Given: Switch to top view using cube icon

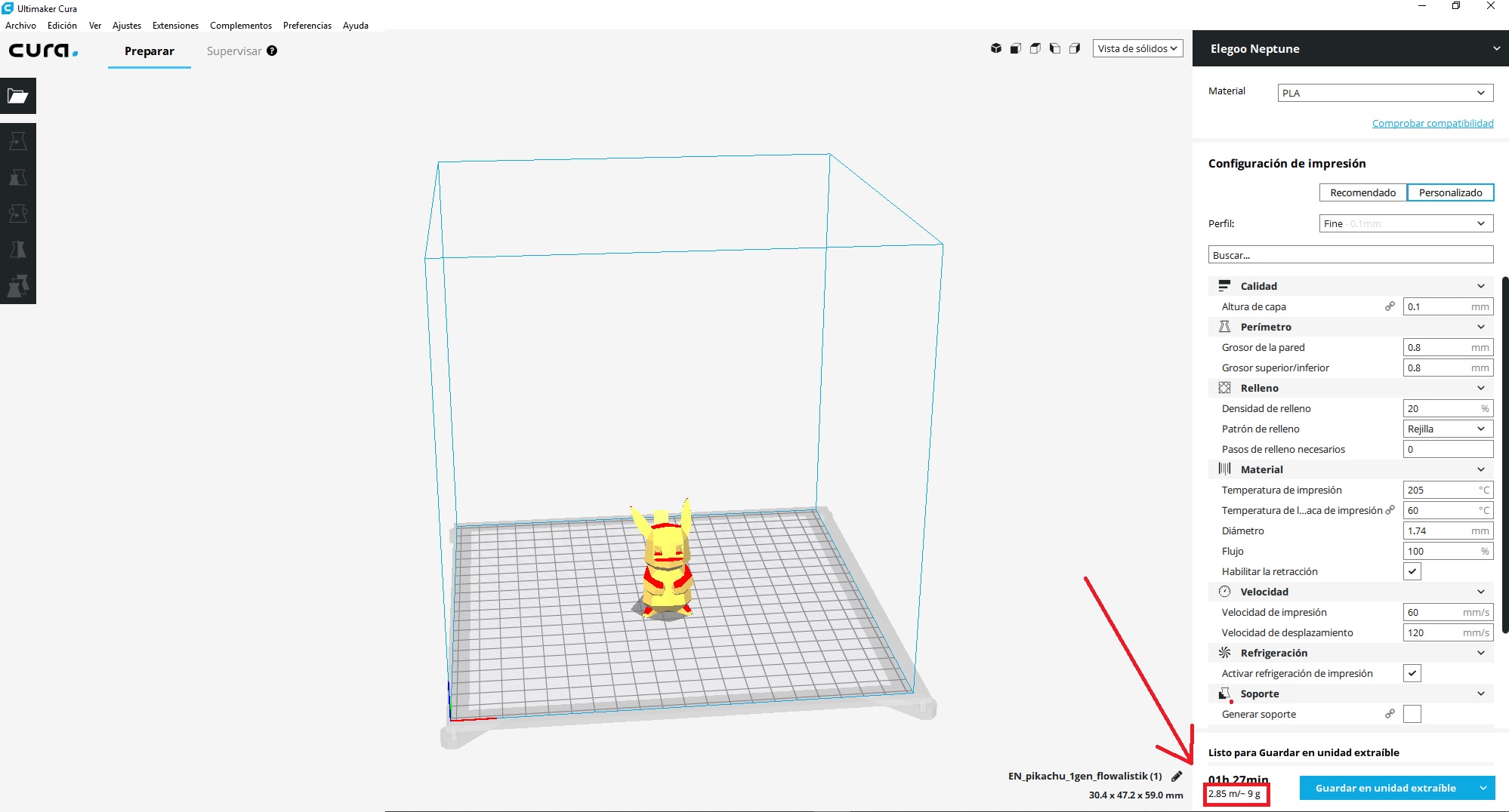Looking at the screenshot, I should pos(1035,48).
